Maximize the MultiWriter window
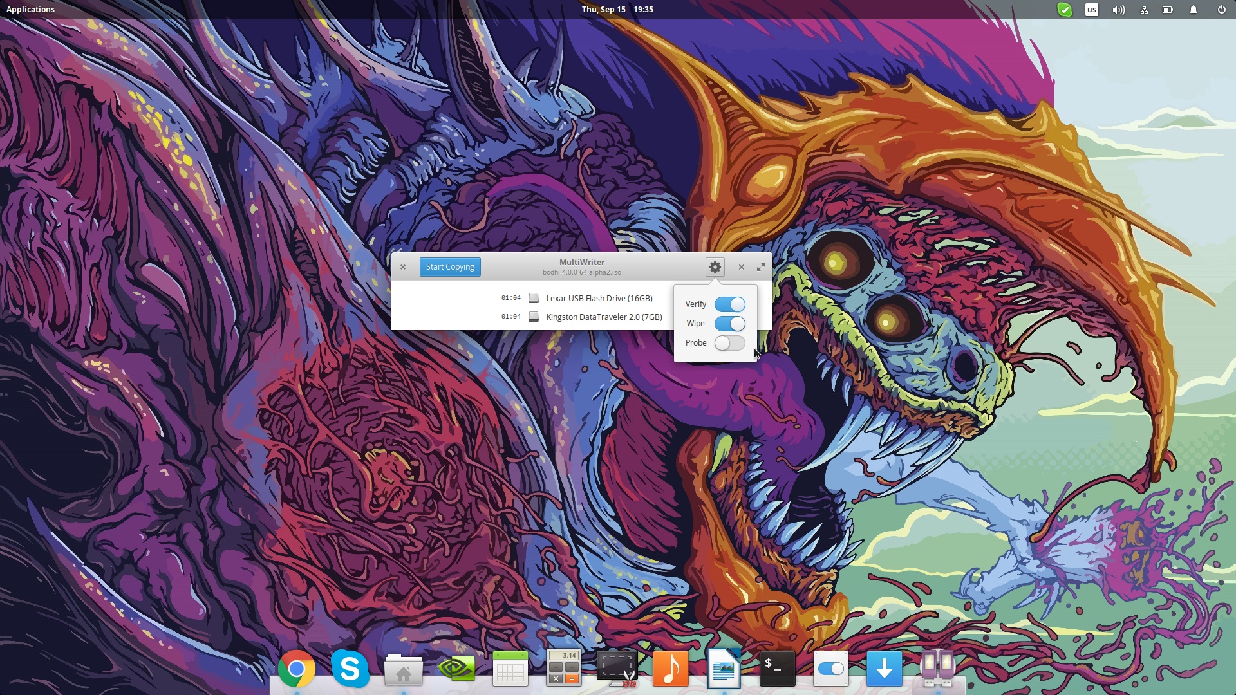 coord(761,267)
